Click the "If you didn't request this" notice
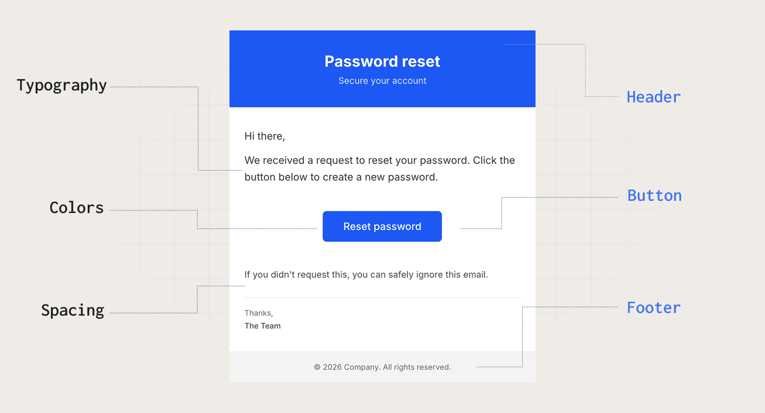Screen dimensions: 765x413 tap(366, 275)
